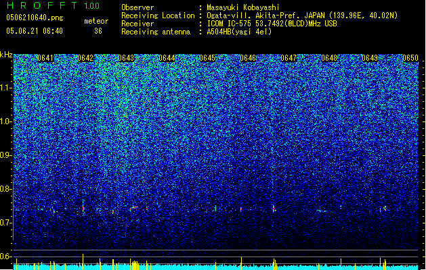Click observer name Masayuki Kobayashi
The width and height of the screenshot is (426, 270).
click(243, 7)
